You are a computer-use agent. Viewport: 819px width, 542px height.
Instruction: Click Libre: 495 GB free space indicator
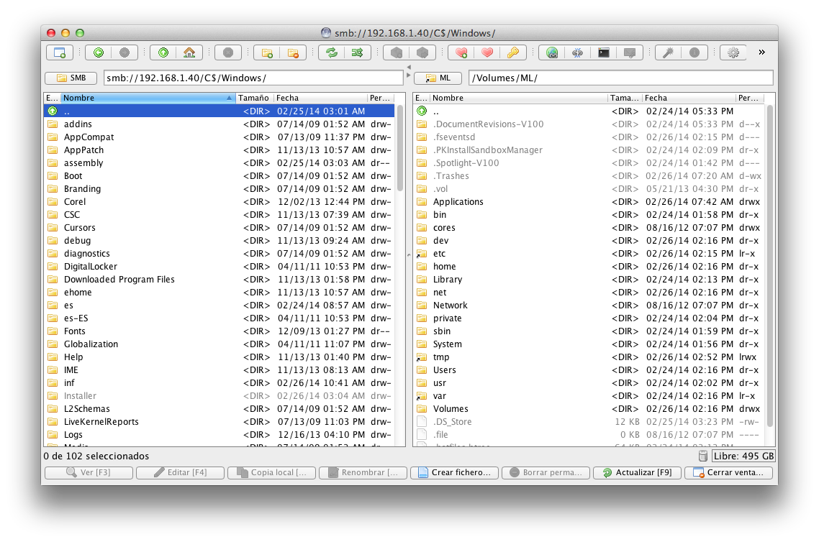tap(743, 456)
